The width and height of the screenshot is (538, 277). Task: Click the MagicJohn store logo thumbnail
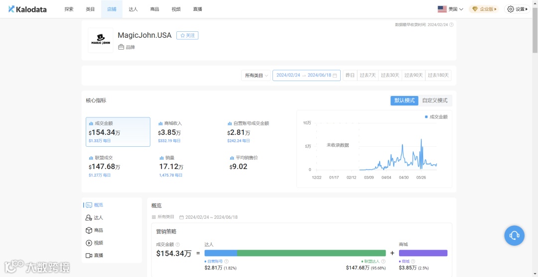[101, 40]
